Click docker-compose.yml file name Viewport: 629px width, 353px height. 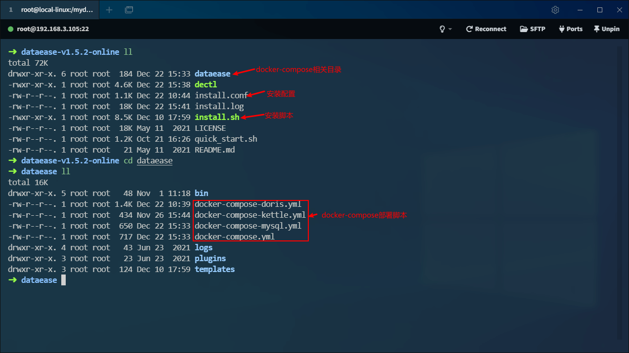click(x=235, y=236)
